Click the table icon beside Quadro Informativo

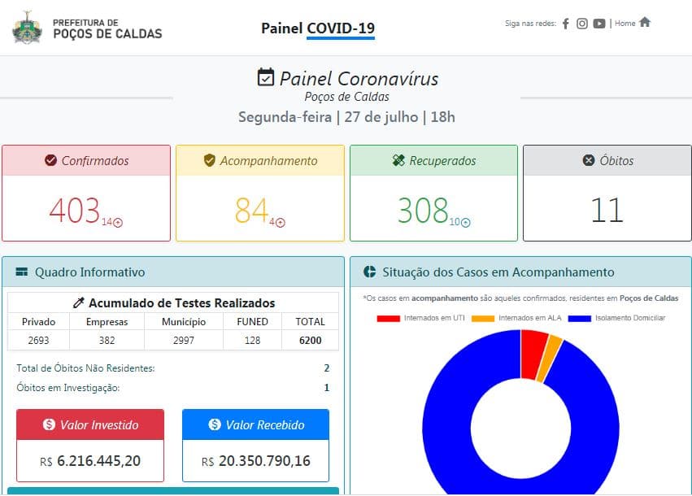click(x=22, y=272)
